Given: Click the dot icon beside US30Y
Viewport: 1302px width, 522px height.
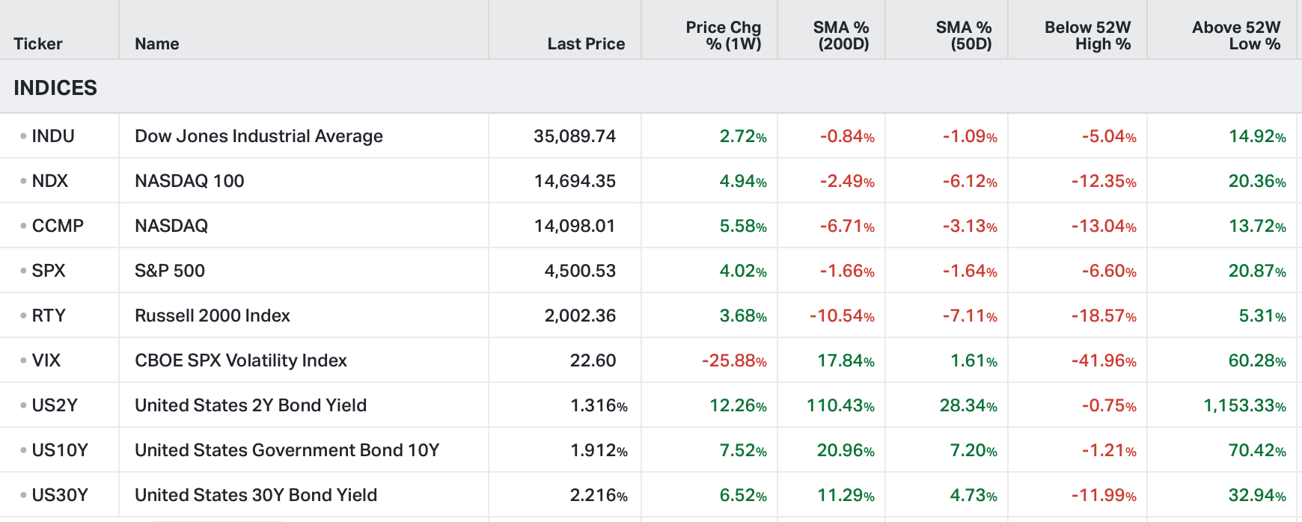Looking at the screenshot, I should [x=23, y=495].
